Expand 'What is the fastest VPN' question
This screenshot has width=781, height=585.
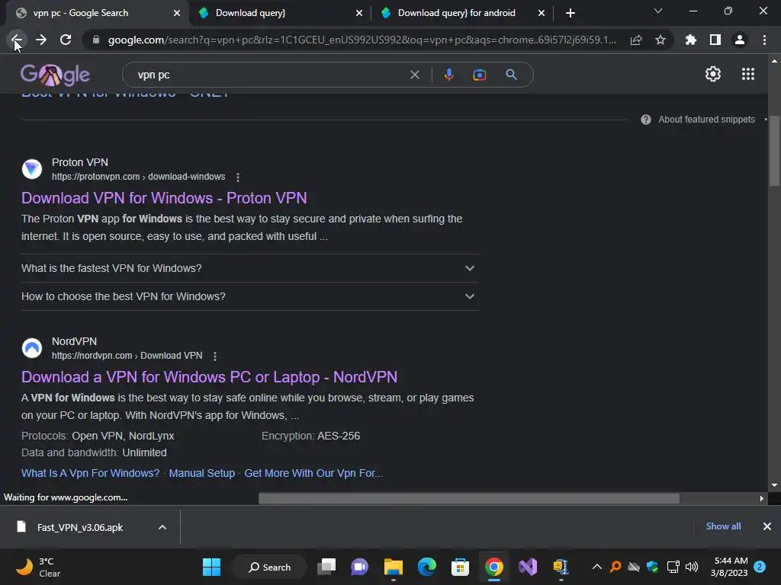pos(250,268)
